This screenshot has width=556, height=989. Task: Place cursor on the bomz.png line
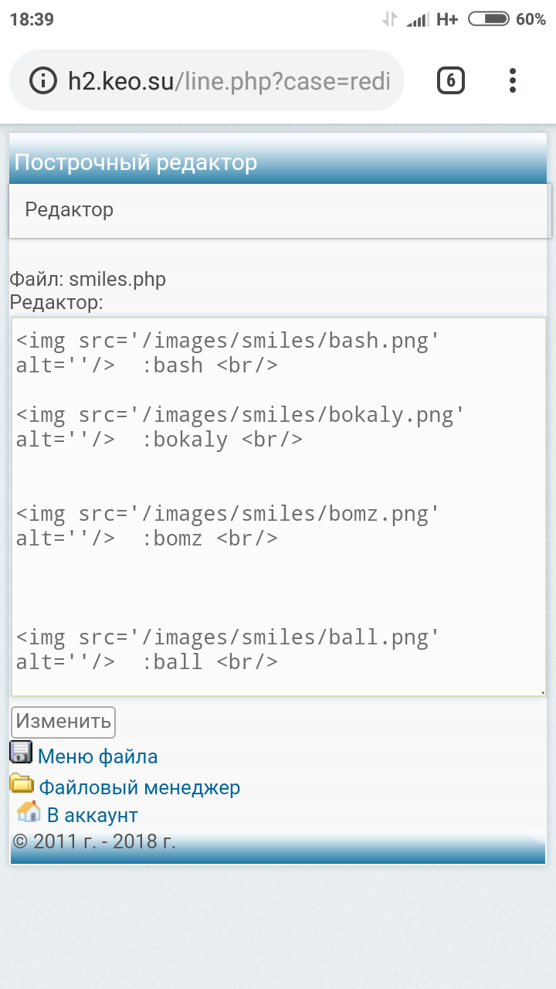228,514
